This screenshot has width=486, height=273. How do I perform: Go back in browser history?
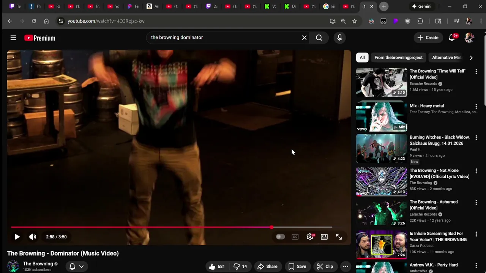[x=10, y=21]
